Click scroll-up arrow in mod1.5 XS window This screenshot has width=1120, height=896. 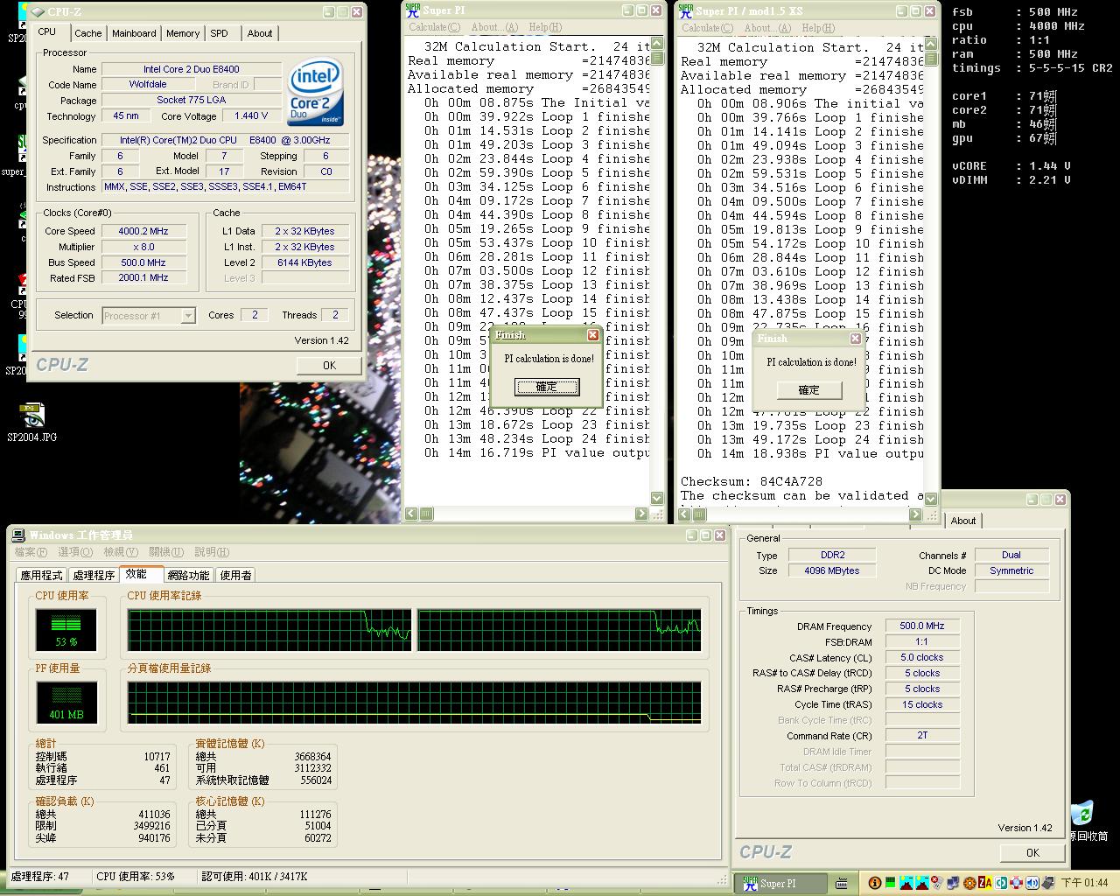click(930, 45)
